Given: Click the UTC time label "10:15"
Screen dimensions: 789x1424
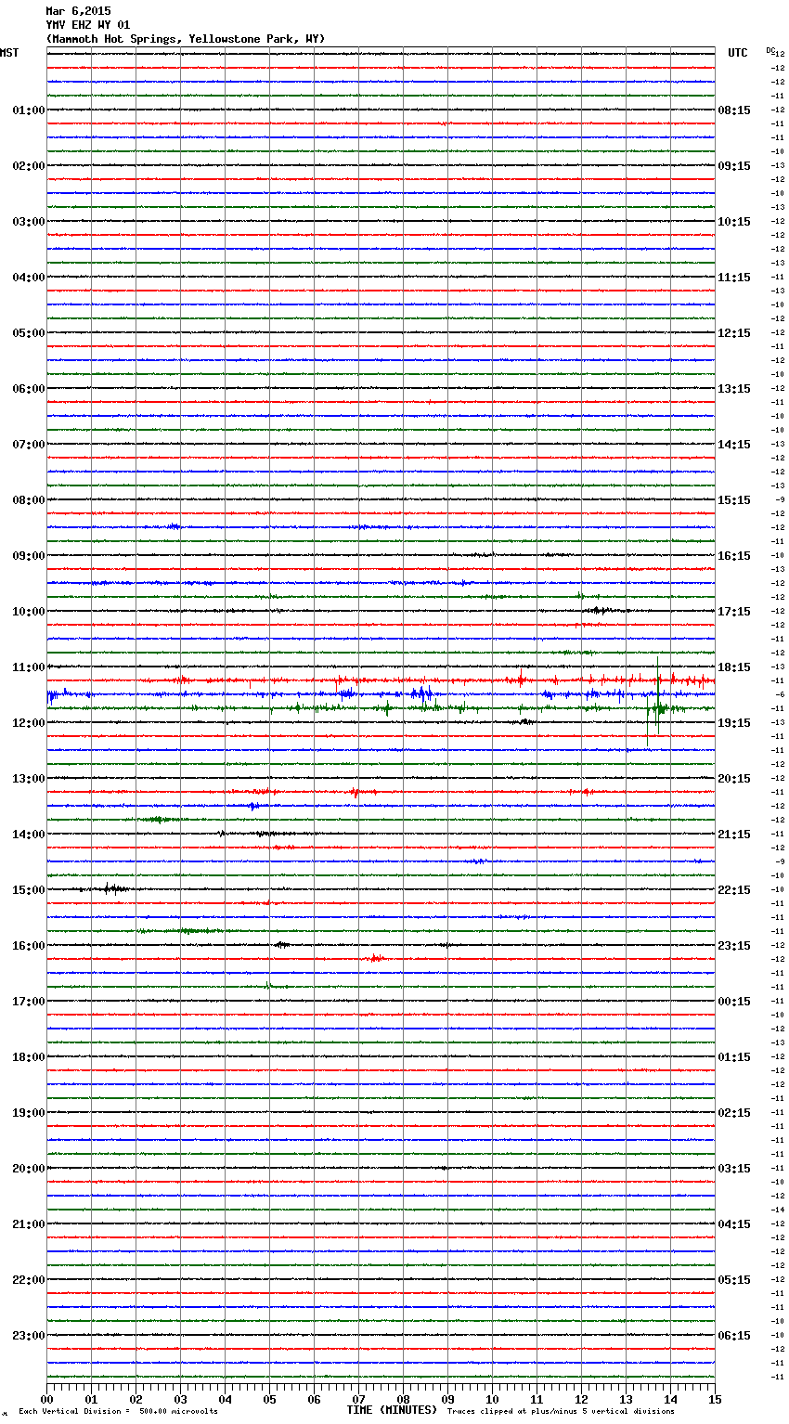Looking at the screenshot, I should click(734, 222).
